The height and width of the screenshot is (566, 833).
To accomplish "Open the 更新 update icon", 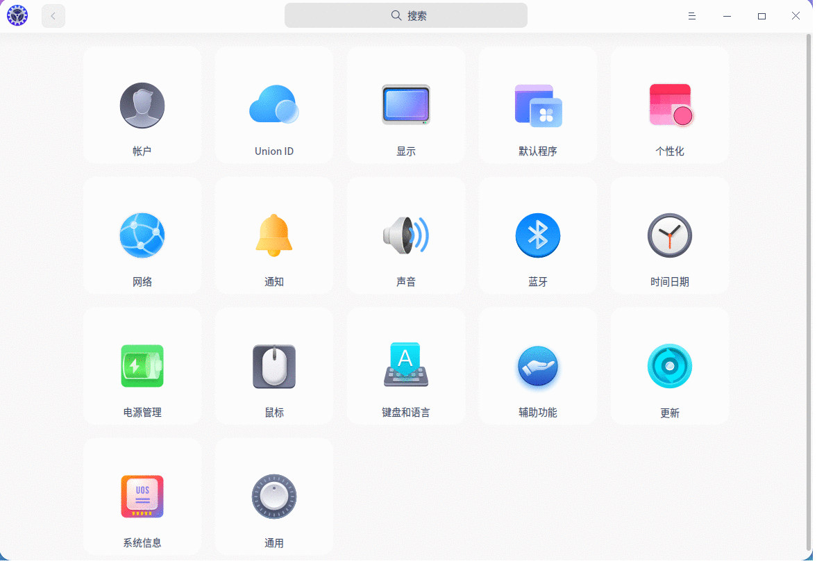I will [670, 366].
